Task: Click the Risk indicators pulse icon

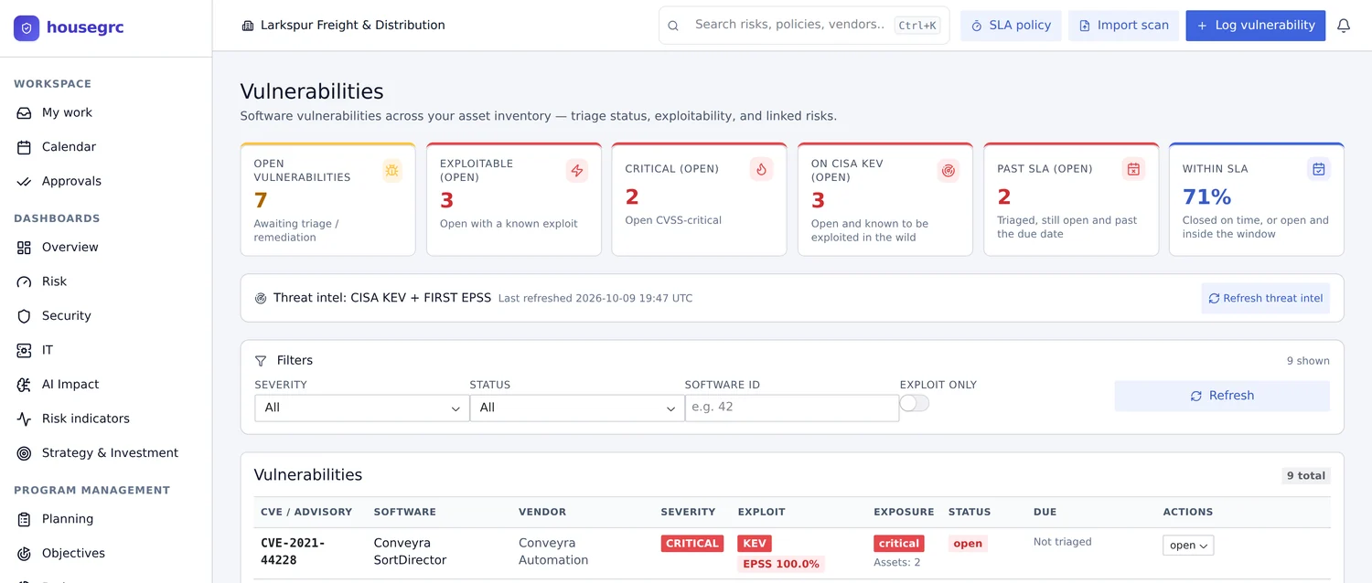Action: click(25, 419)
